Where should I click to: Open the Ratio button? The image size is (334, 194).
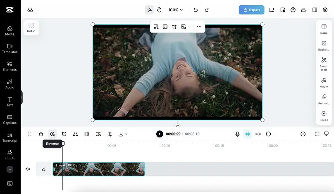[31, 28]
